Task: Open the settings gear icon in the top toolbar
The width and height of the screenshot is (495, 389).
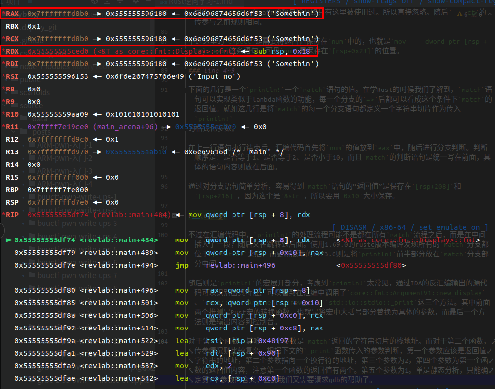Action: pos(136,3)
